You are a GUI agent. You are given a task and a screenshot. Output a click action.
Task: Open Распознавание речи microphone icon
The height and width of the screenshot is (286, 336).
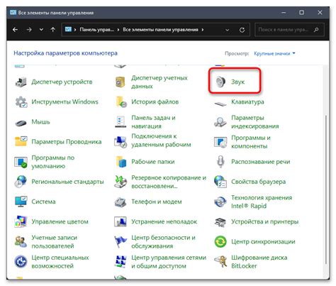[220, 162]
